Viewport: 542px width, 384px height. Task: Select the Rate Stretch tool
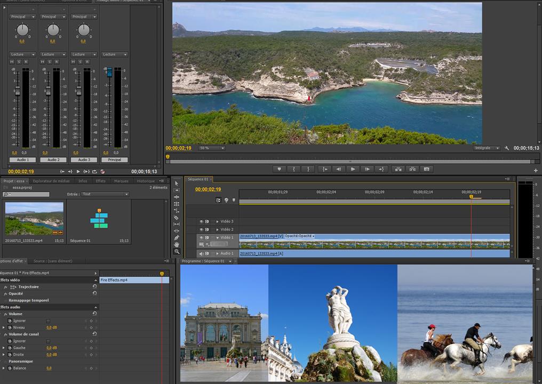[177, 211]
